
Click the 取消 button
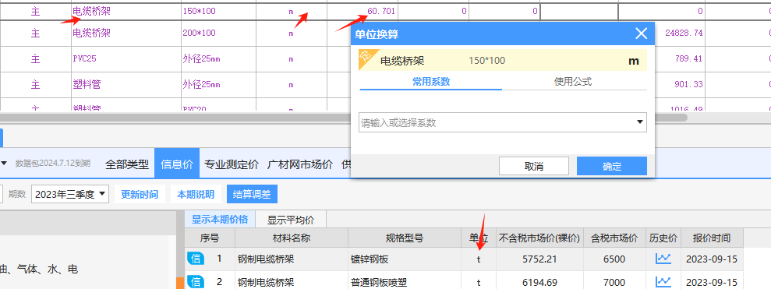click(x=534, y=166)
